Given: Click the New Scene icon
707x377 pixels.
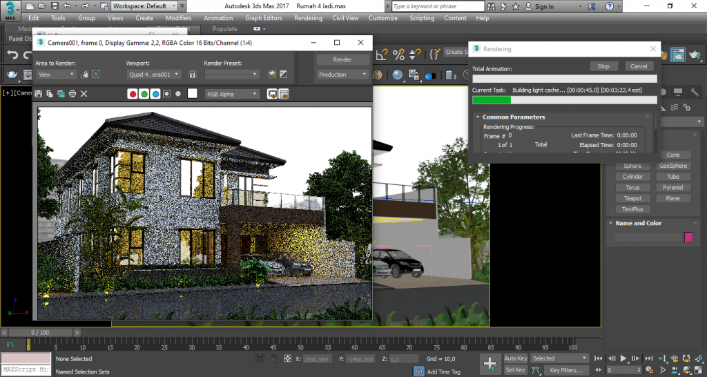Looking at the screenshot, I should pyautogui.click(x=30, y=6).
